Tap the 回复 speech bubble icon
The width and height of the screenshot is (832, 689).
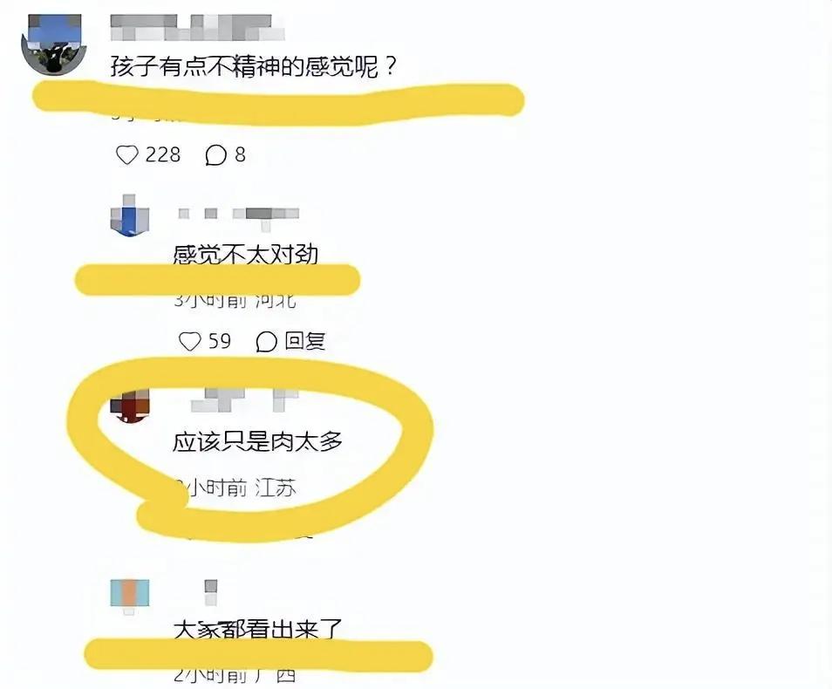point(266,341)
